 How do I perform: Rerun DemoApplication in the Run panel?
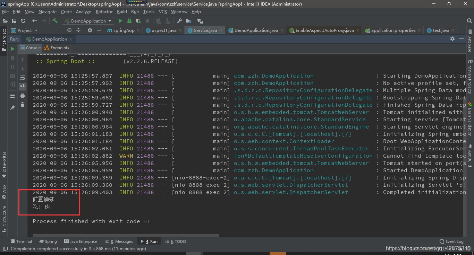pos(12,49)
